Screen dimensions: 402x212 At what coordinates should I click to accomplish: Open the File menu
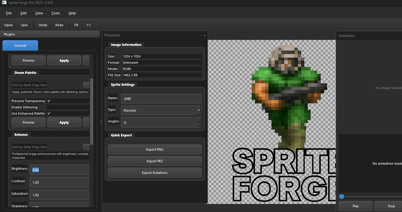click(9, 13)
